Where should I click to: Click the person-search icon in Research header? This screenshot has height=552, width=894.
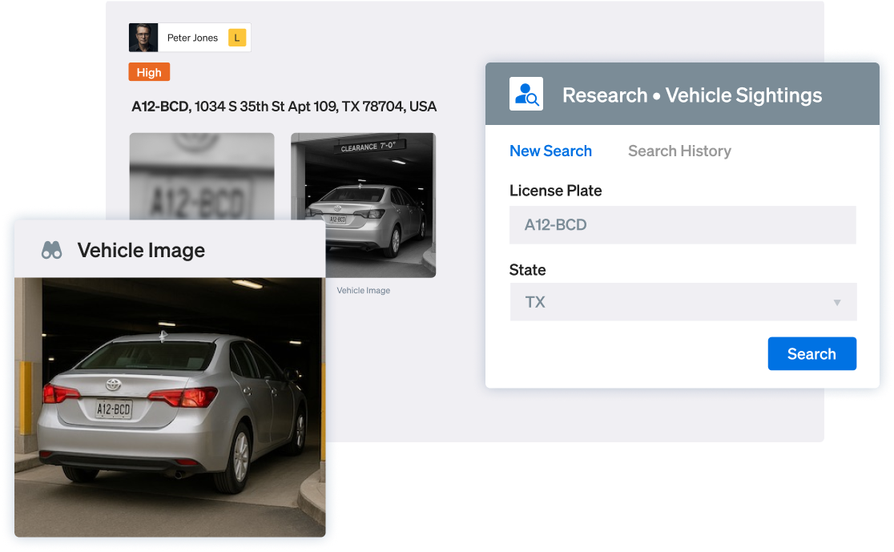[x=526, y=94]
